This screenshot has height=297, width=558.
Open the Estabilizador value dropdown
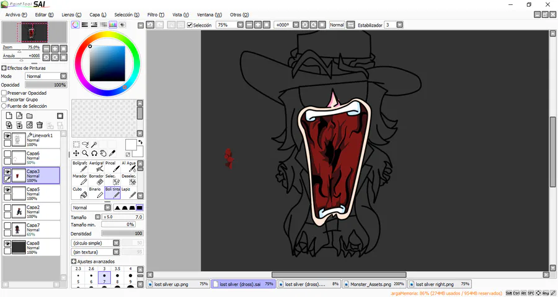(x=400, y=25)
